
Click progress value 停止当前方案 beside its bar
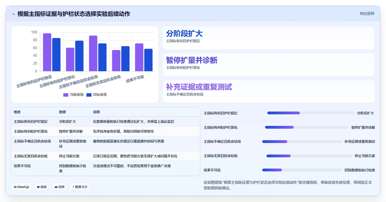click(x=365, y=156)
